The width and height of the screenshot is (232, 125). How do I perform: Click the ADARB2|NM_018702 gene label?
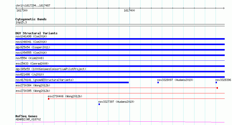tap(28, 119)
